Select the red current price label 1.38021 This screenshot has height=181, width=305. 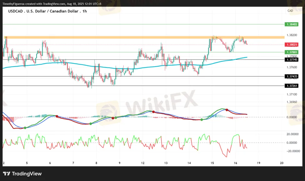tap(291, 45)
